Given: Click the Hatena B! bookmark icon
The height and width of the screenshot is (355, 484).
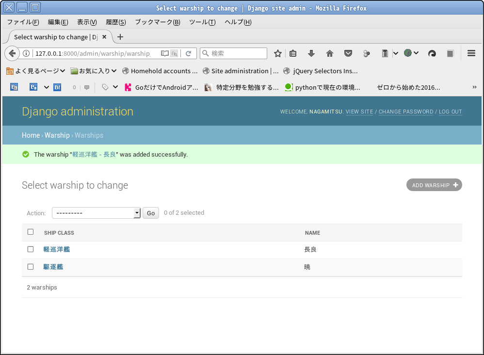Looking at the screenshot, I should pos(57,87).
